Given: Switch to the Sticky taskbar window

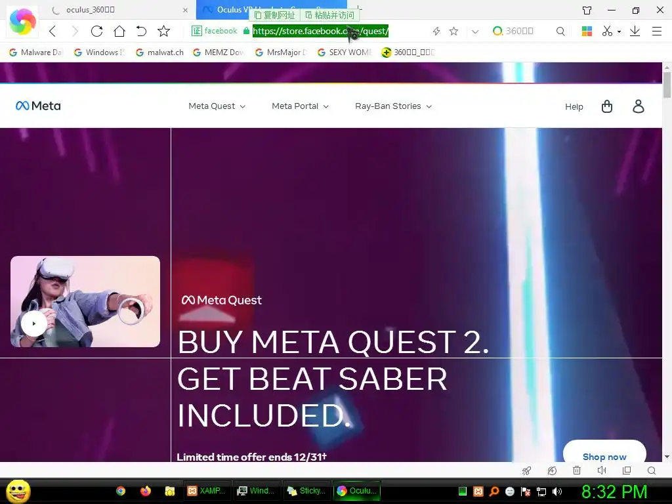Looking at the screenshot, I should coord(307,491).
